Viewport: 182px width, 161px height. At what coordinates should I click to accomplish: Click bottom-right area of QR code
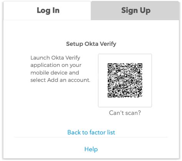pos(137,93)
